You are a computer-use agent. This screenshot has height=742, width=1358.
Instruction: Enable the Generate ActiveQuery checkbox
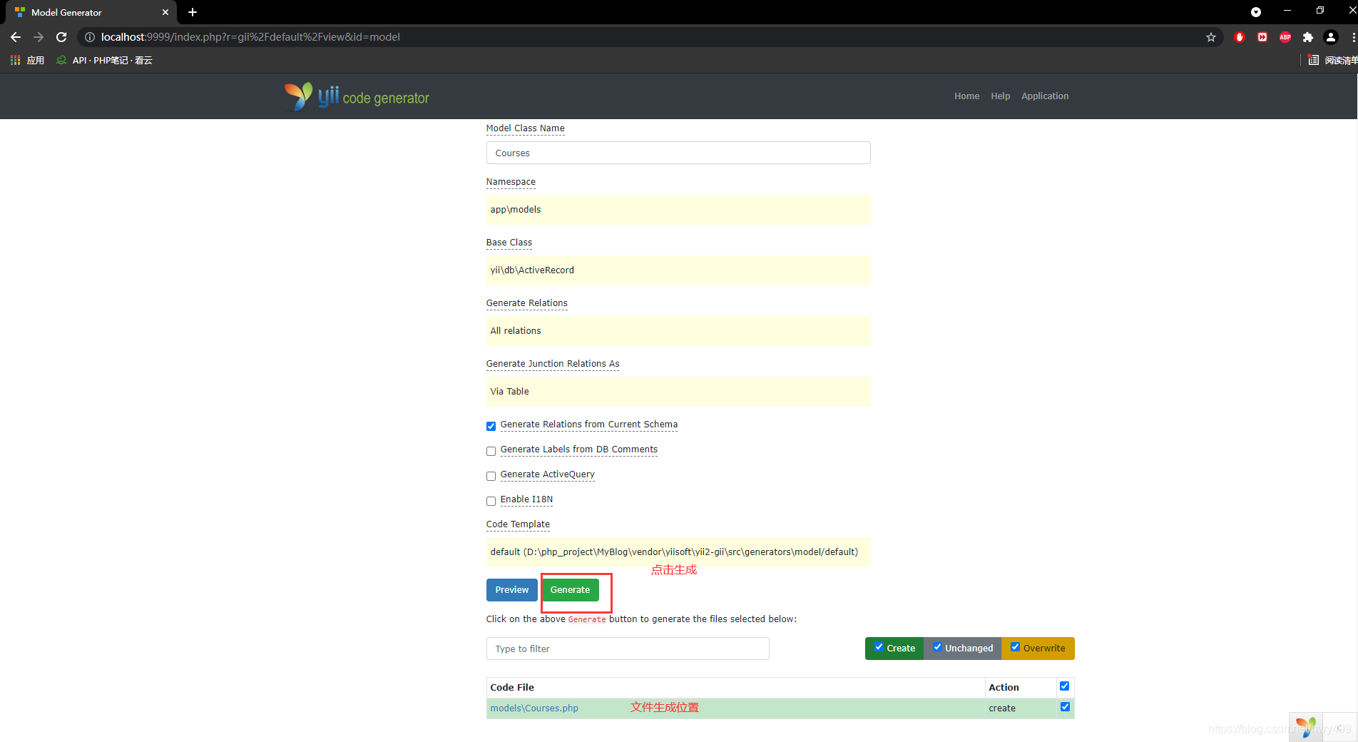491,476
